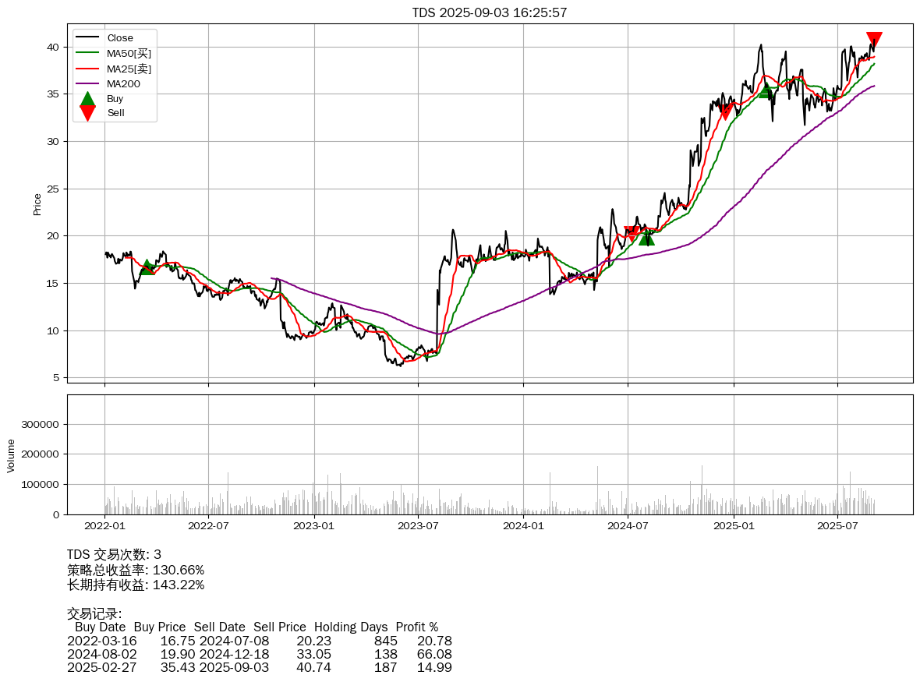Click the Price y-axis label
The width and height of the screenshot is (920, 682).
coord(37,204)
